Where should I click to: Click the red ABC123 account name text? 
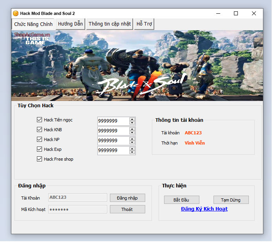click(x=193, y=133)
